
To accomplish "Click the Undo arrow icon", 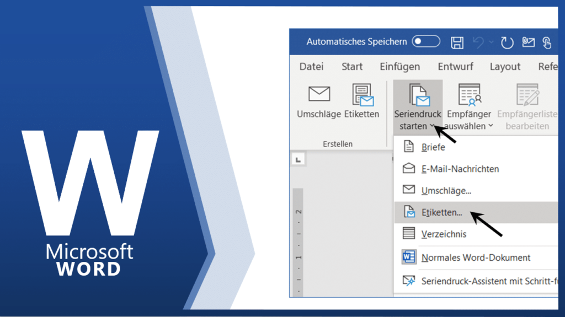I will (478, 42).
